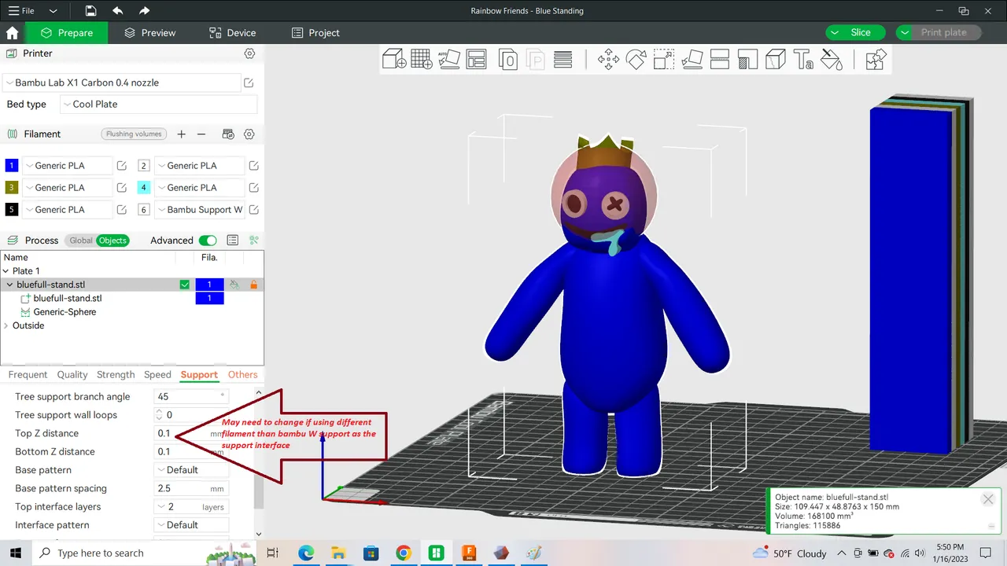The image size is (1007, 566).
Task: Select the Cut tool
Action: pos(720,59)
